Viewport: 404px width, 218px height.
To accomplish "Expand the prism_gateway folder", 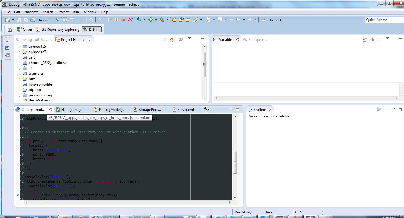I will point(20,95).
